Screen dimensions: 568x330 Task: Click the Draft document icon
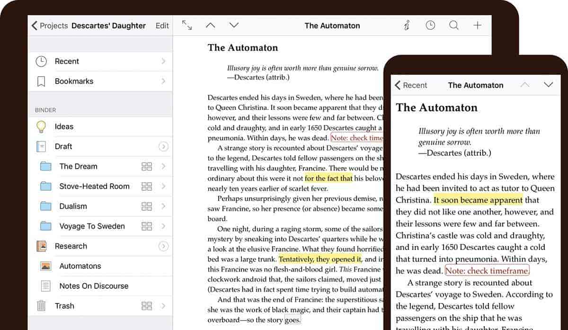41,146
